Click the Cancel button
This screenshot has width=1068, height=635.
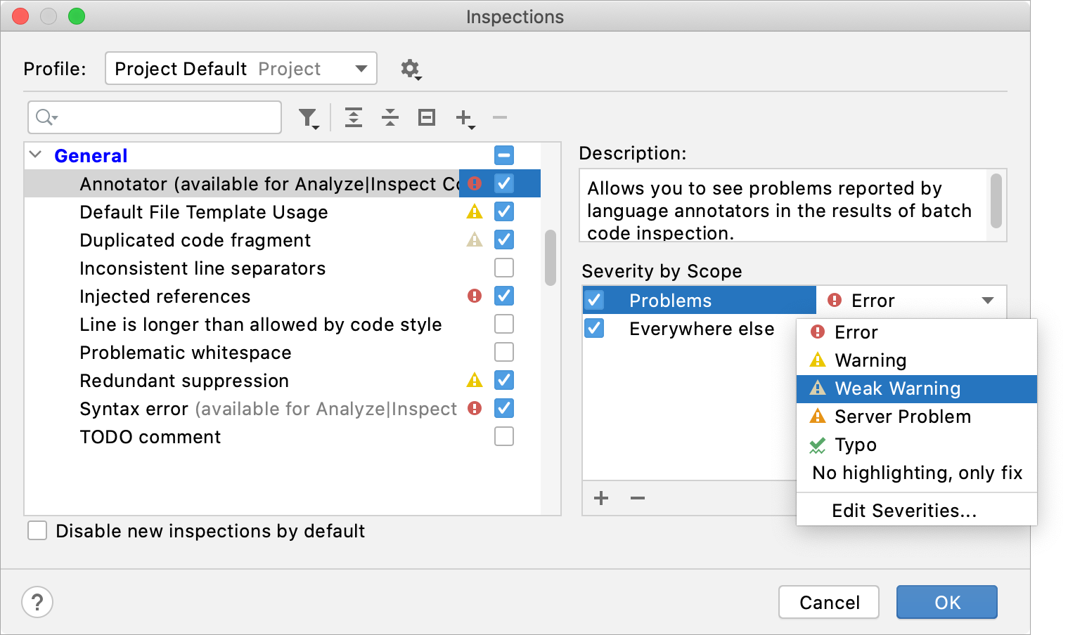coord(829,603)
